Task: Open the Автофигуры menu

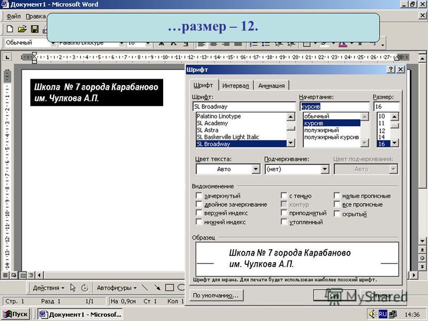Action: pyautogui.click(x=117, y=288)
